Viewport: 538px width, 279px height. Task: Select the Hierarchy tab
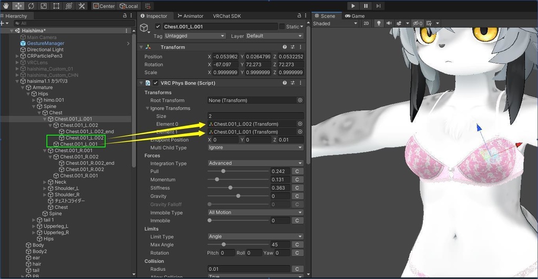[14, 16]
